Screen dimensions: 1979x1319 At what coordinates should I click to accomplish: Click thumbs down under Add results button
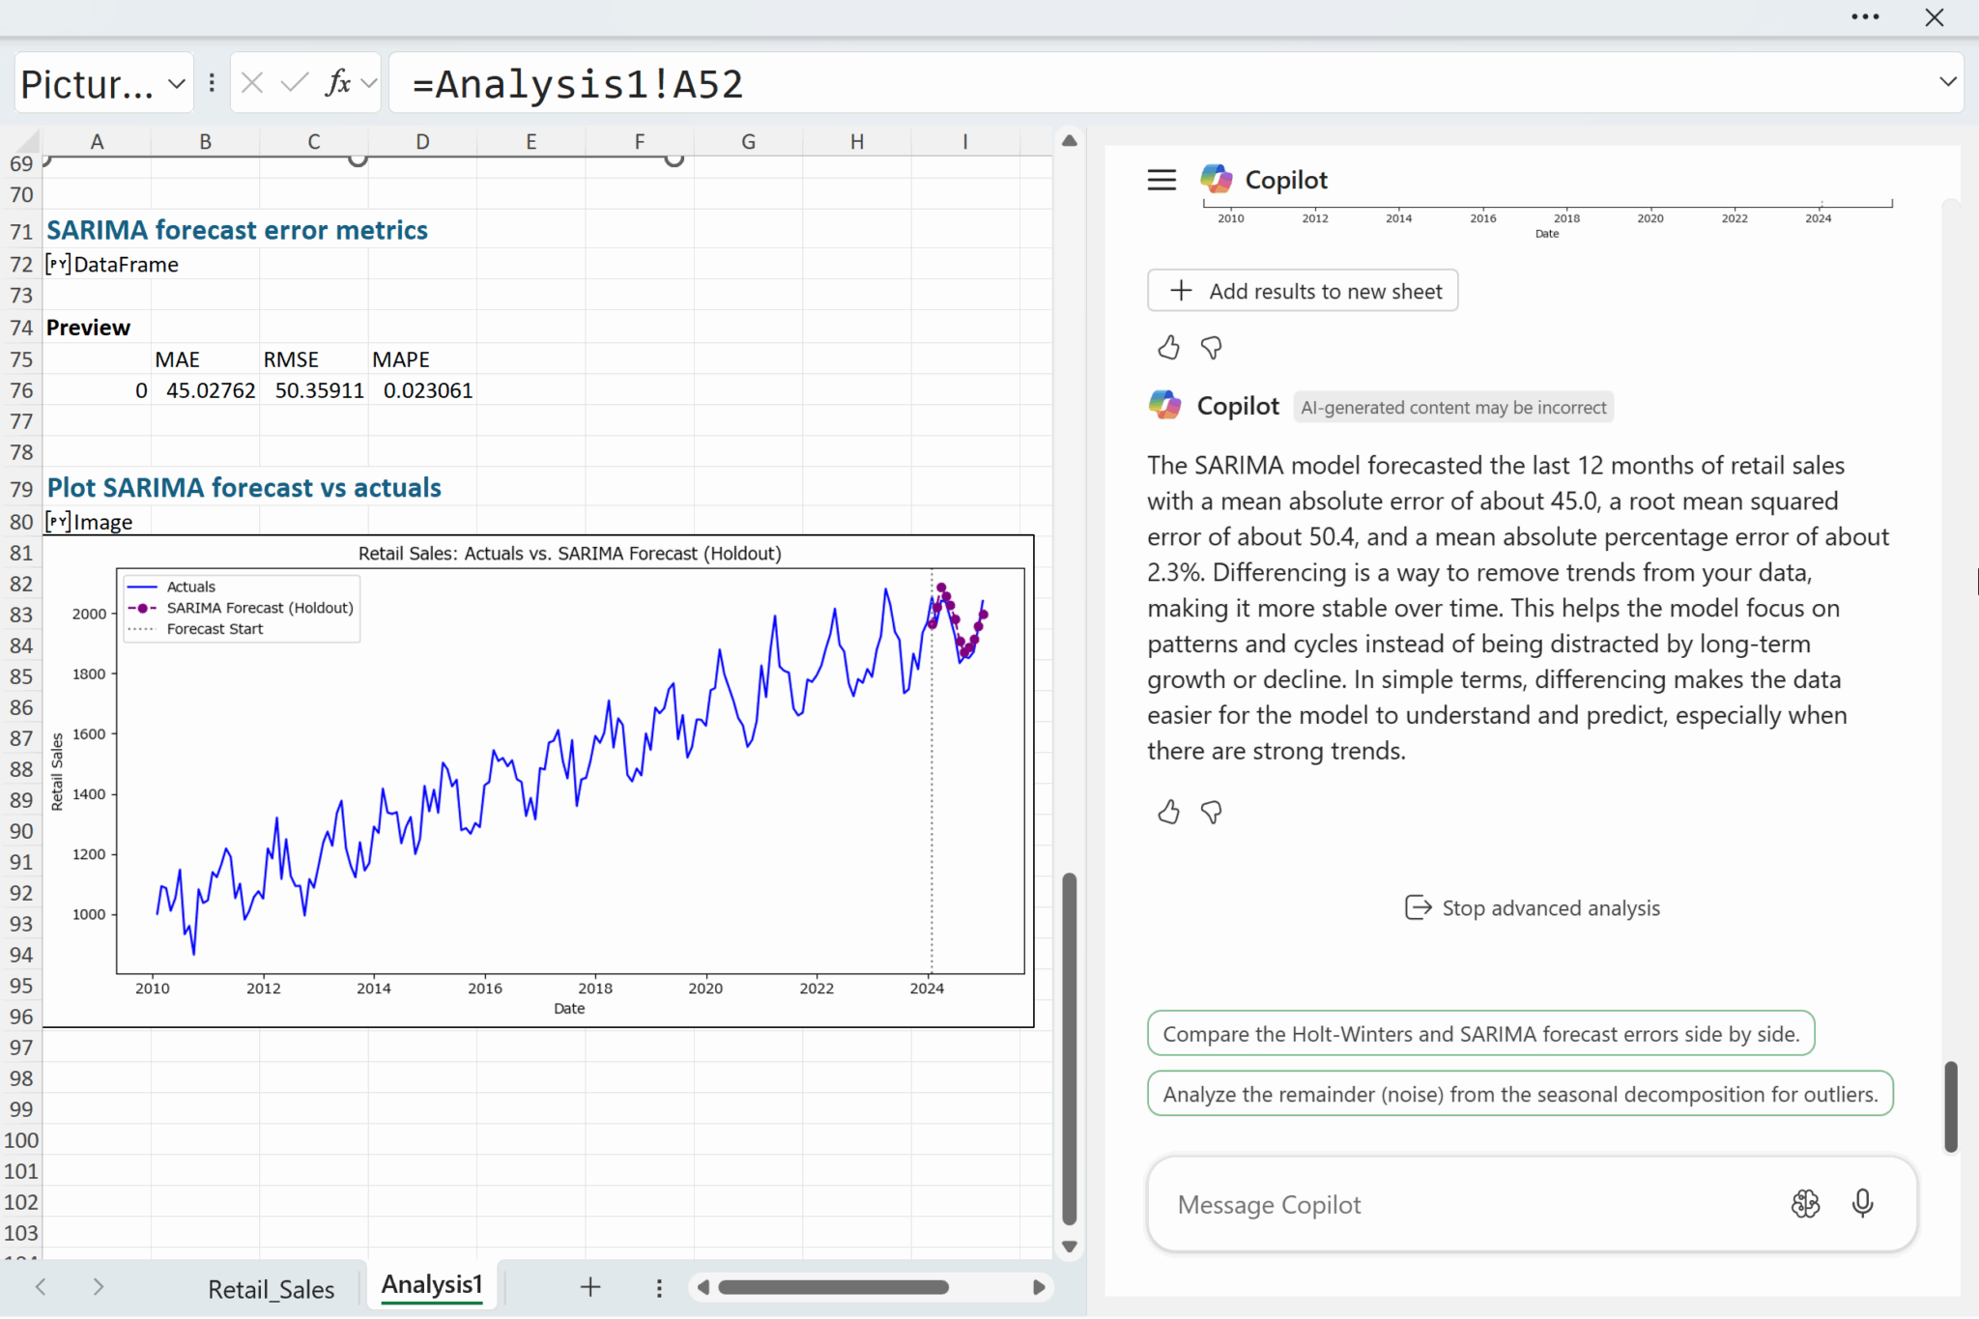pos(1211,347)
